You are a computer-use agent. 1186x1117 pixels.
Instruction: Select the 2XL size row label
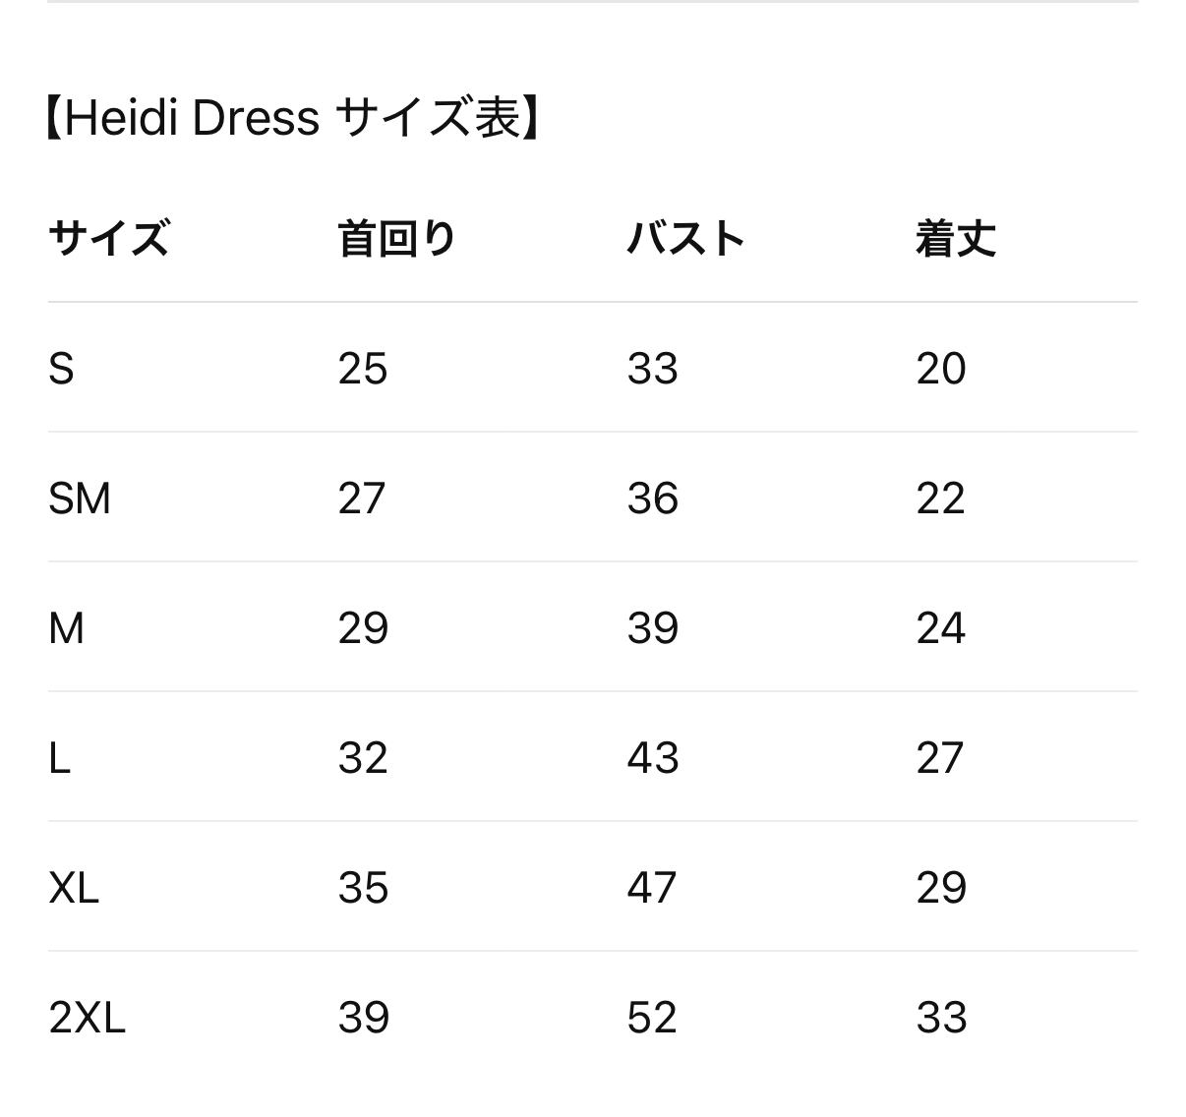(x=87, y=1018)
